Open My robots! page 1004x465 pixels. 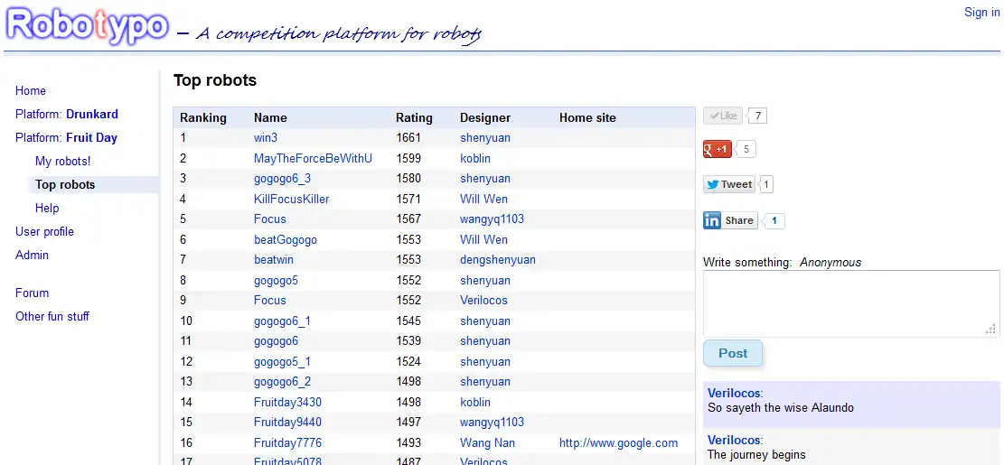pos(63,161)
